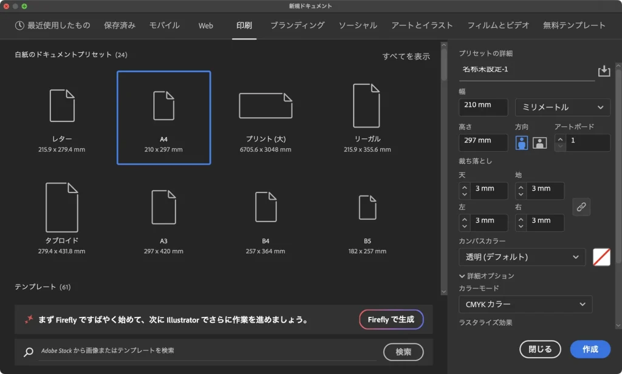Click the 白紙のドキュメントプリセット (24) heading
622x374 pixels.
click(71, 55)
